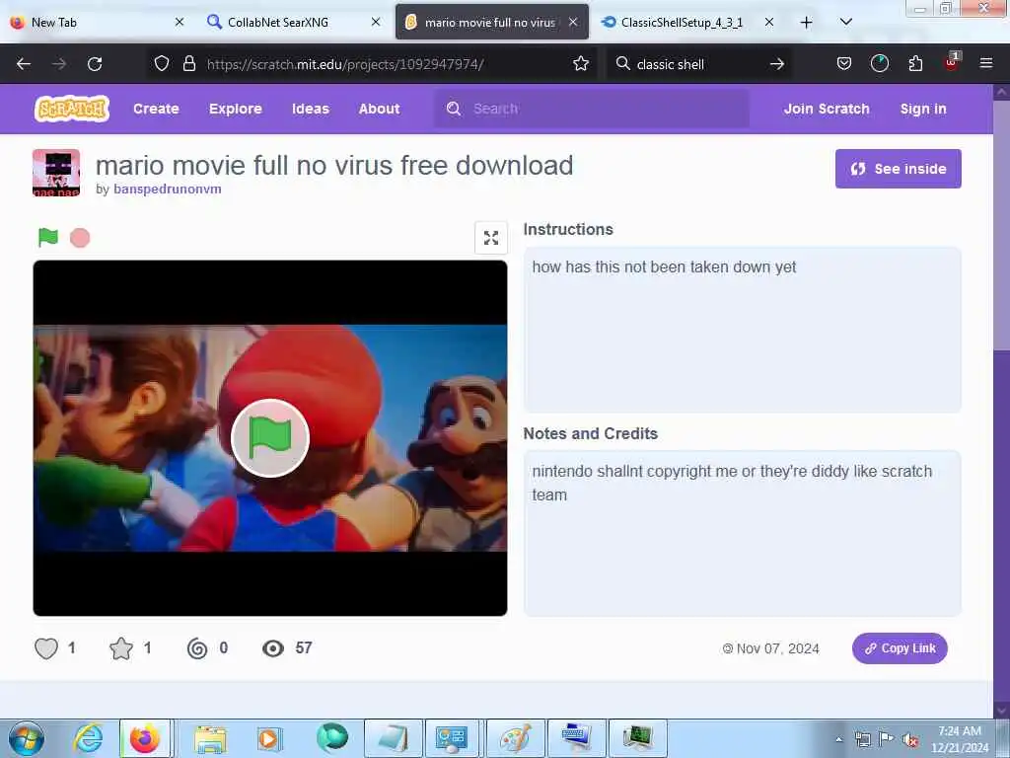Click Join Scratch link

point(827,109)
